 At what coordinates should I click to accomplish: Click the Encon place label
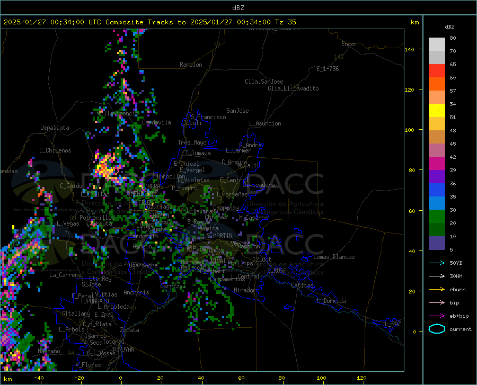tap(349, 44)
